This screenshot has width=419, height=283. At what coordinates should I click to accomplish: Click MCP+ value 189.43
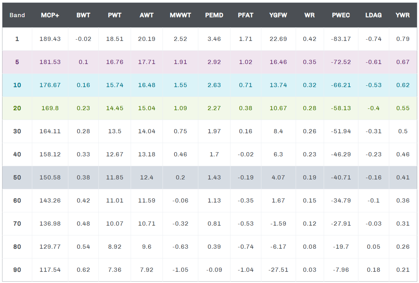[50, 39]
